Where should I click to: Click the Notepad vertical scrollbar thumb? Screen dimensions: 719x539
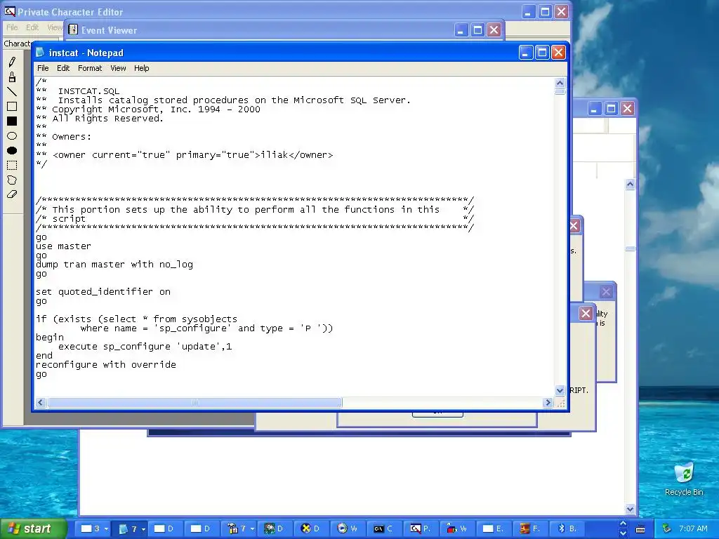560,92
